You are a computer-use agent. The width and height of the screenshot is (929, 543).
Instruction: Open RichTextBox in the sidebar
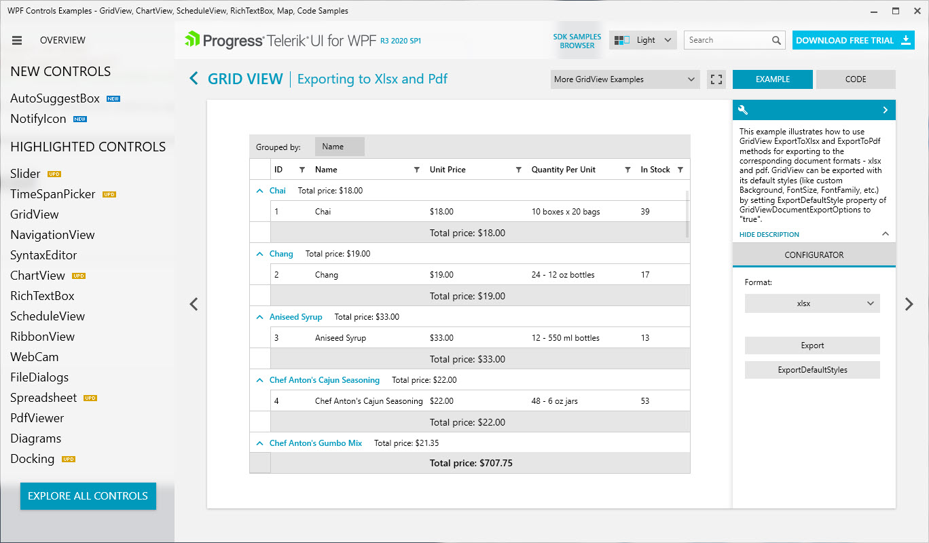pos(42,296)
